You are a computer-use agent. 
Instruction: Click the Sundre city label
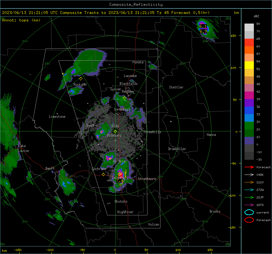click(92, 125)
